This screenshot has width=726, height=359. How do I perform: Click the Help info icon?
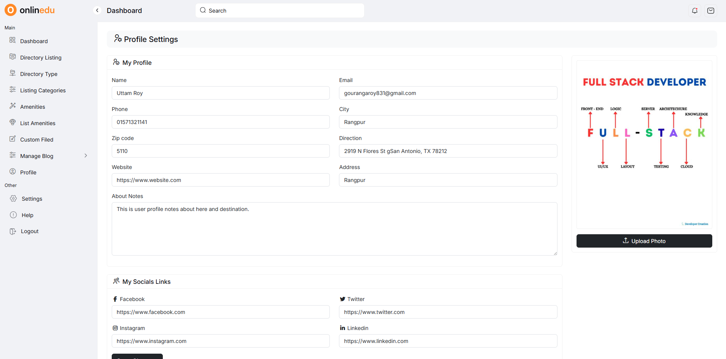coord(13,215)
